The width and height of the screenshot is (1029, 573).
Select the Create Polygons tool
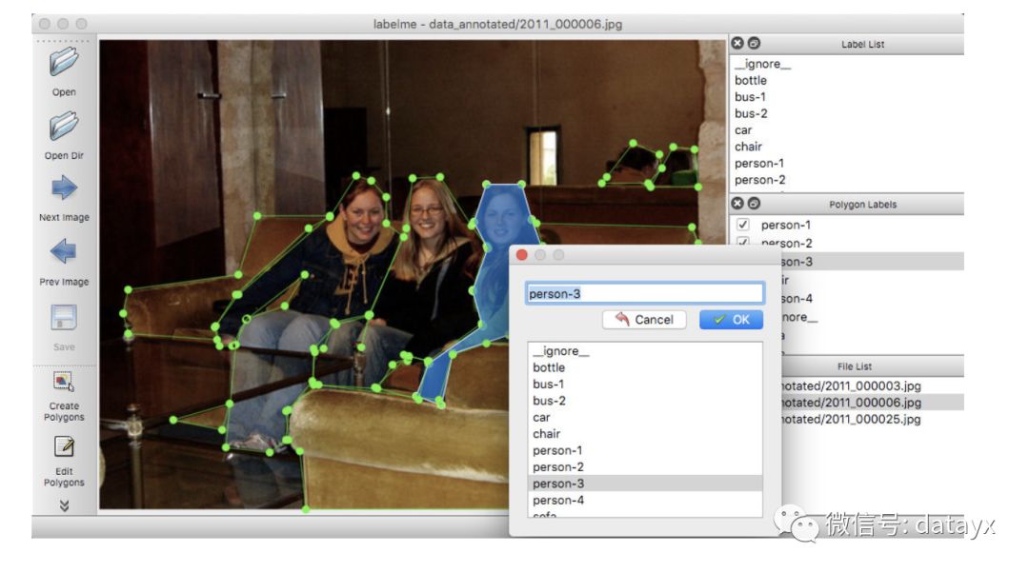tap(64, 382)
